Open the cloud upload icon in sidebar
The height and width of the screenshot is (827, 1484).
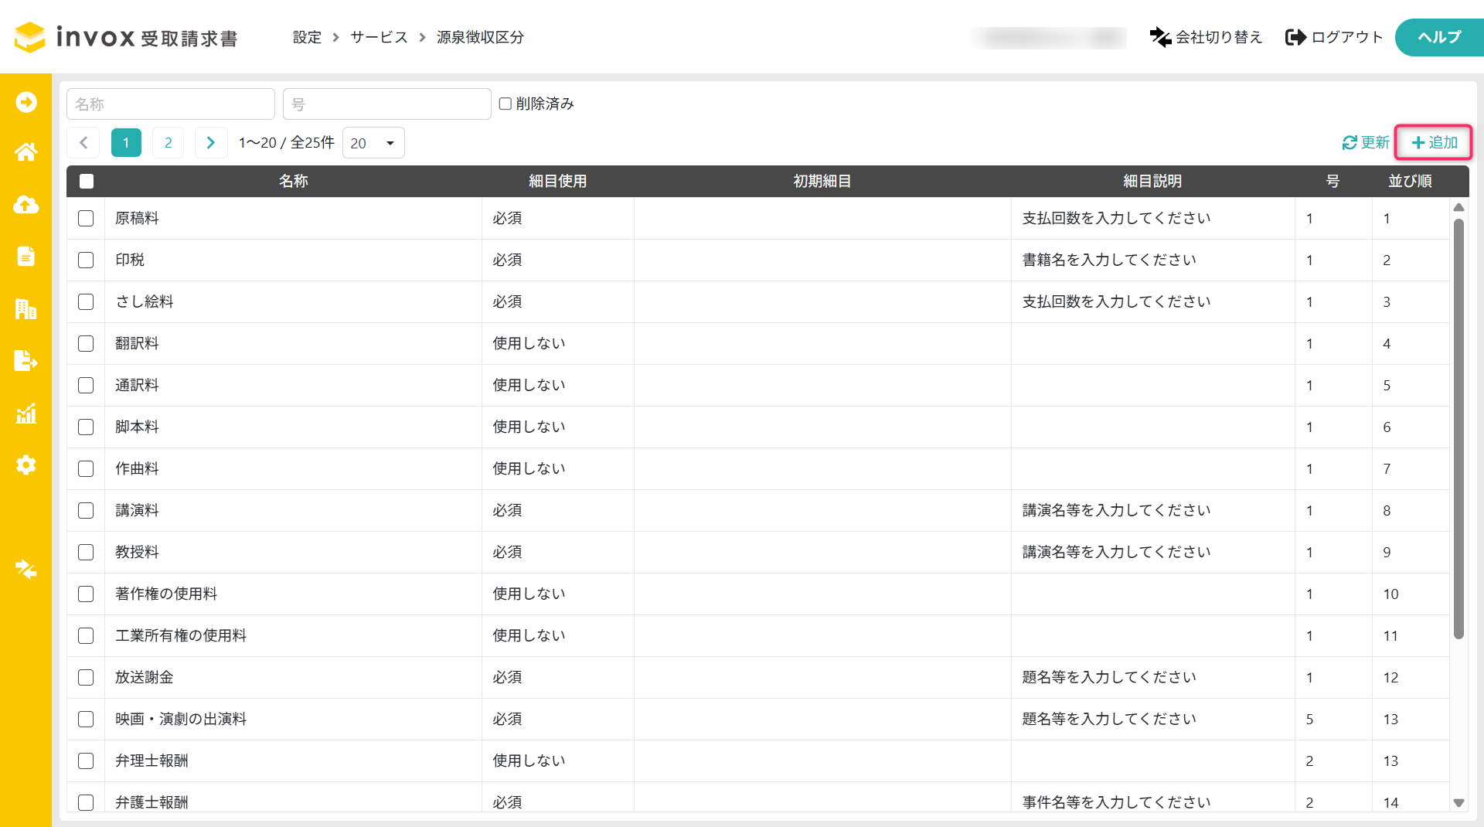pos(26,205)
